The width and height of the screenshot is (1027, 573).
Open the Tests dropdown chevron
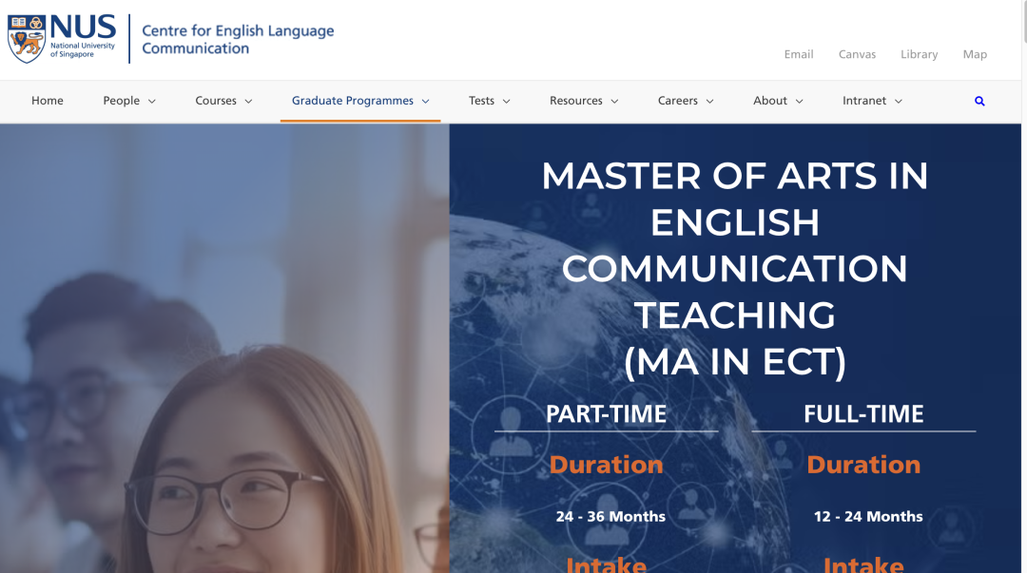(x=506, y=102)
